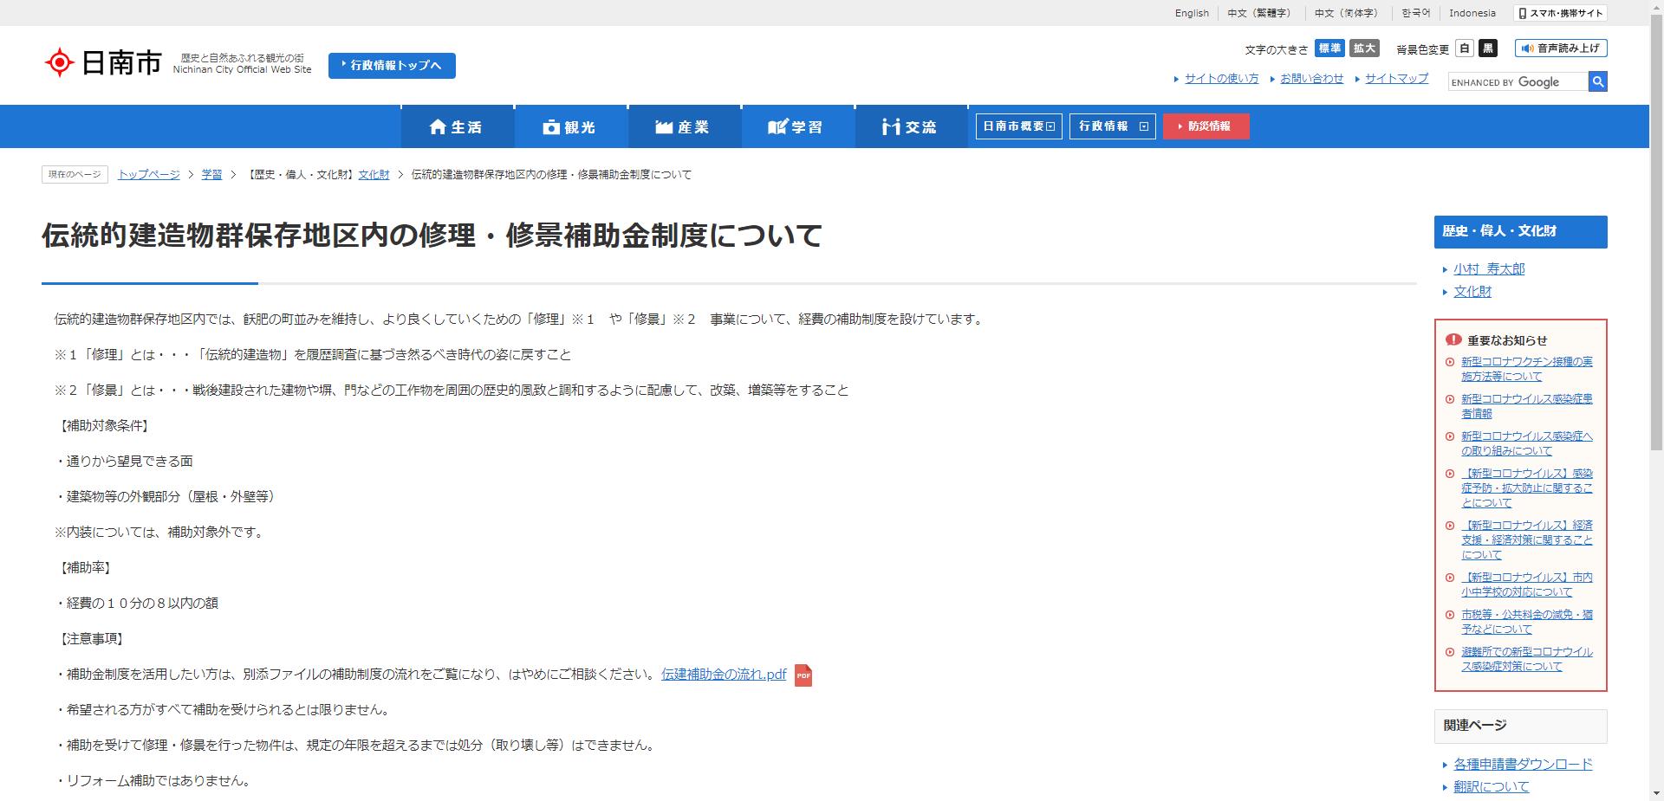Image resolution: width=1664 pixels, height=801 pixels.
Task: Open the 学習 navigation tab
Action: pyautogui.click(x=797, y=126)
